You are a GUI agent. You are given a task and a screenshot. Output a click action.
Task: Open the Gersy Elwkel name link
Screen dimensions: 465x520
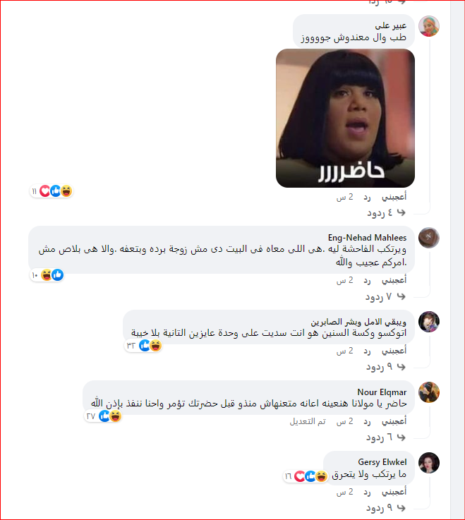click(x=382, y=462)
